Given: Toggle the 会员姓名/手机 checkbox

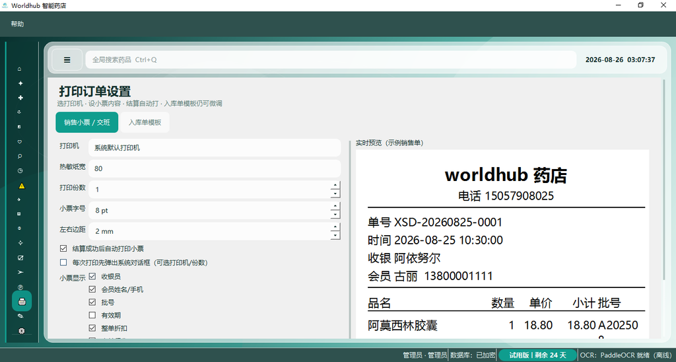Looking at the screenshot, I should pyautogui.click(x=92, y=289).
